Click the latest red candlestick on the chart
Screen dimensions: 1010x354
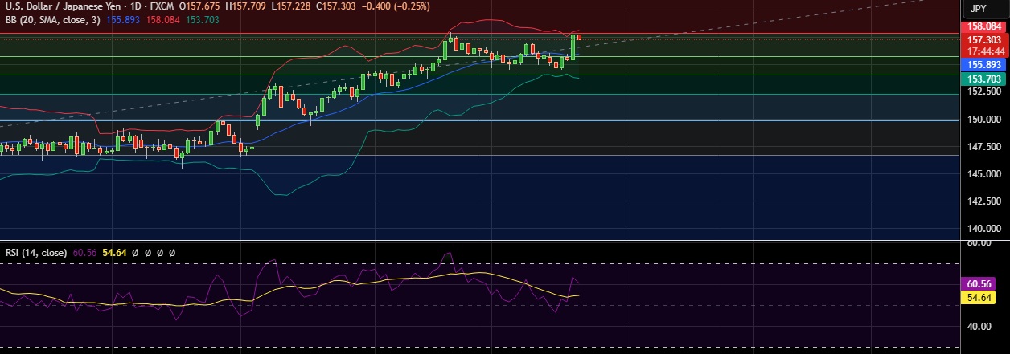point(579,37)
